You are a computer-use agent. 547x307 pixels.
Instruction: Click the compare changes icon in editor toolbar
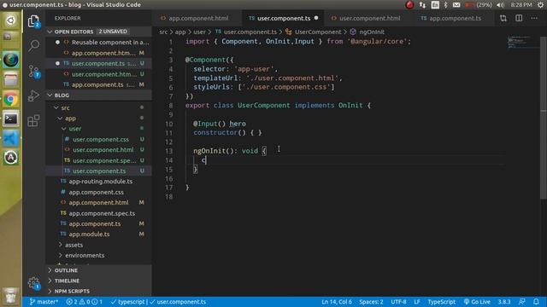coord(503,18)
